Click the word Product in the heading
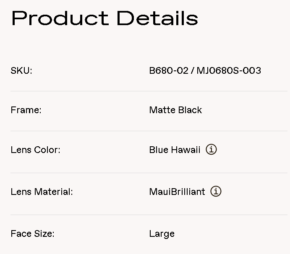Image resolution: width=290 pixels, height=254 pixels. tap(60, 18)
